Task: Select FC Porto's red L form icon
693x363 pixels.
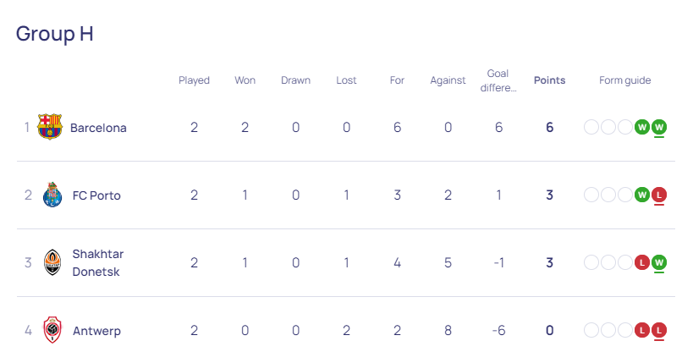Action: pyautogui.click(x=659, y=195)
